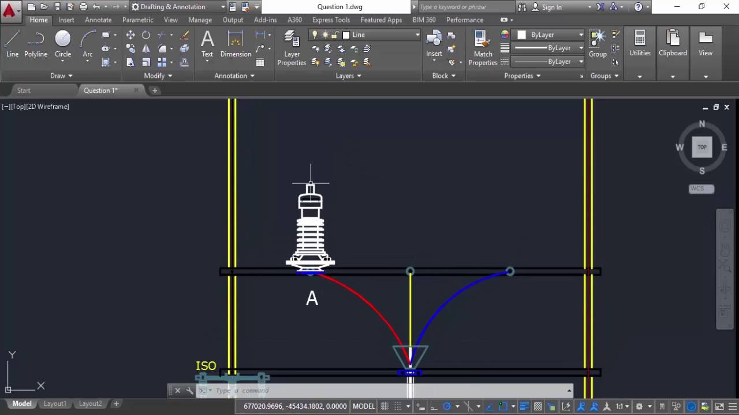Screen dimensions: 739x415
Task: Open the workspace Drafting & Annotation dropdown
Action: 178,7
